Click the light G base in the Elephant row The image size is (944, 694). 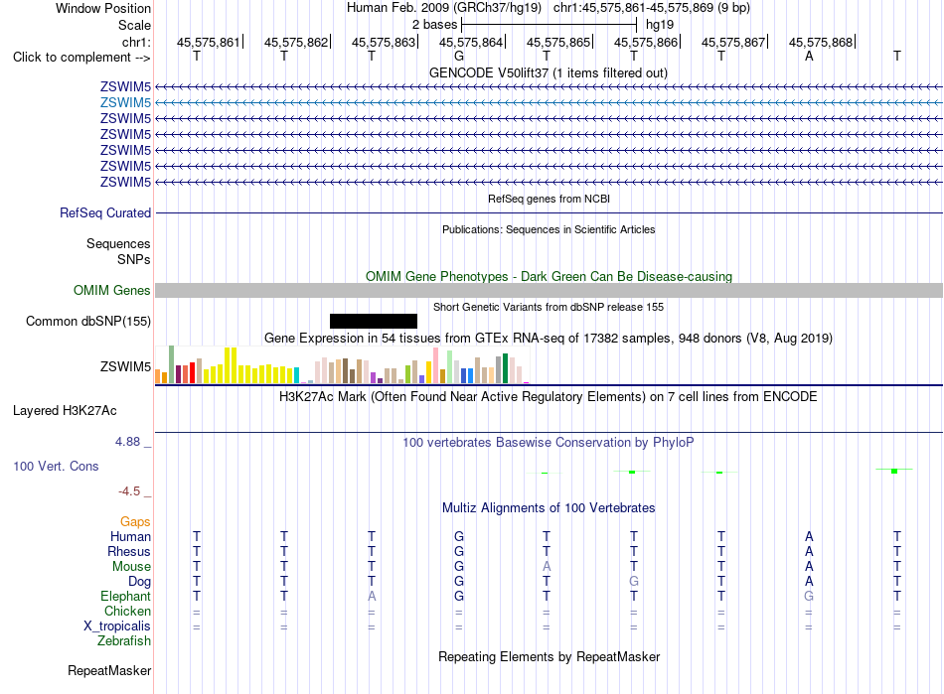(x=809, y=596)
